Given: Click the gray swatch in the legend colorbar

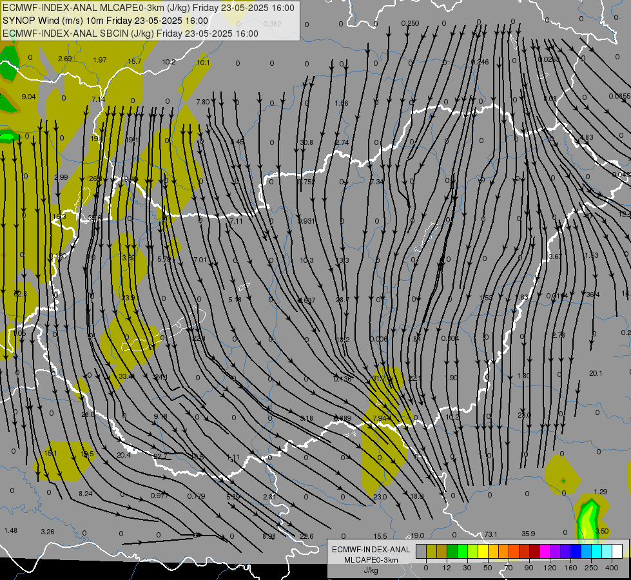Looking at the screenshot, I should pos(422,551).
